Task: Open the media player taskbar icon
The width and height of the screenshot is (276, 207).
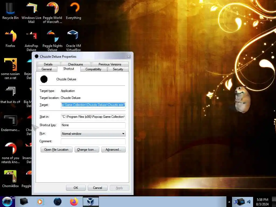Action: pyautogui.click(x=40, y=202)
